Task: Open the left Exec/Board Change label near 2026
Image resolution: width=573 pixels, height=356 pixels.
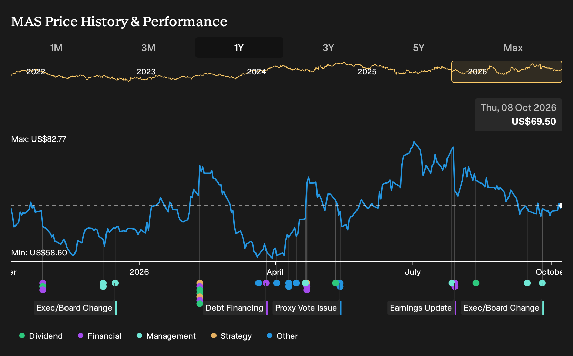Action: pos(75,308)
